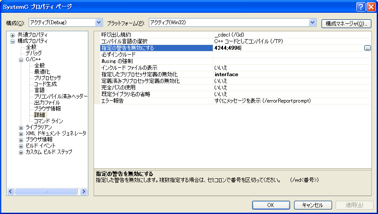This screenshot has height=214, width=378.
Task: Select コマンド ライン tree item
Action: click(x=48, y=121)
